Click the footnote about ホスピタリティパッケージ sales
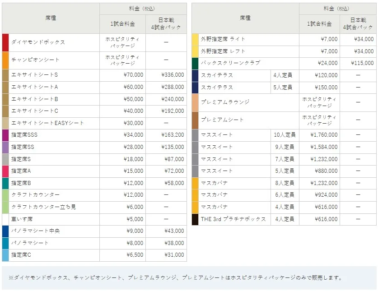The image size is (378, 291). (x=172, y=278)
